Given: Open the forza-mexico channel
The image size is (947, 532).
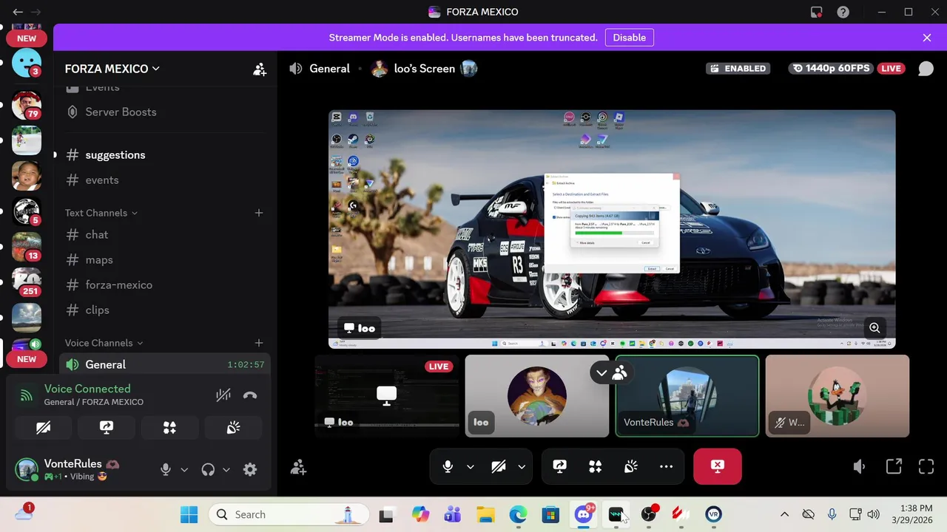Looking at the screenshot, I should tap(164, 285).
